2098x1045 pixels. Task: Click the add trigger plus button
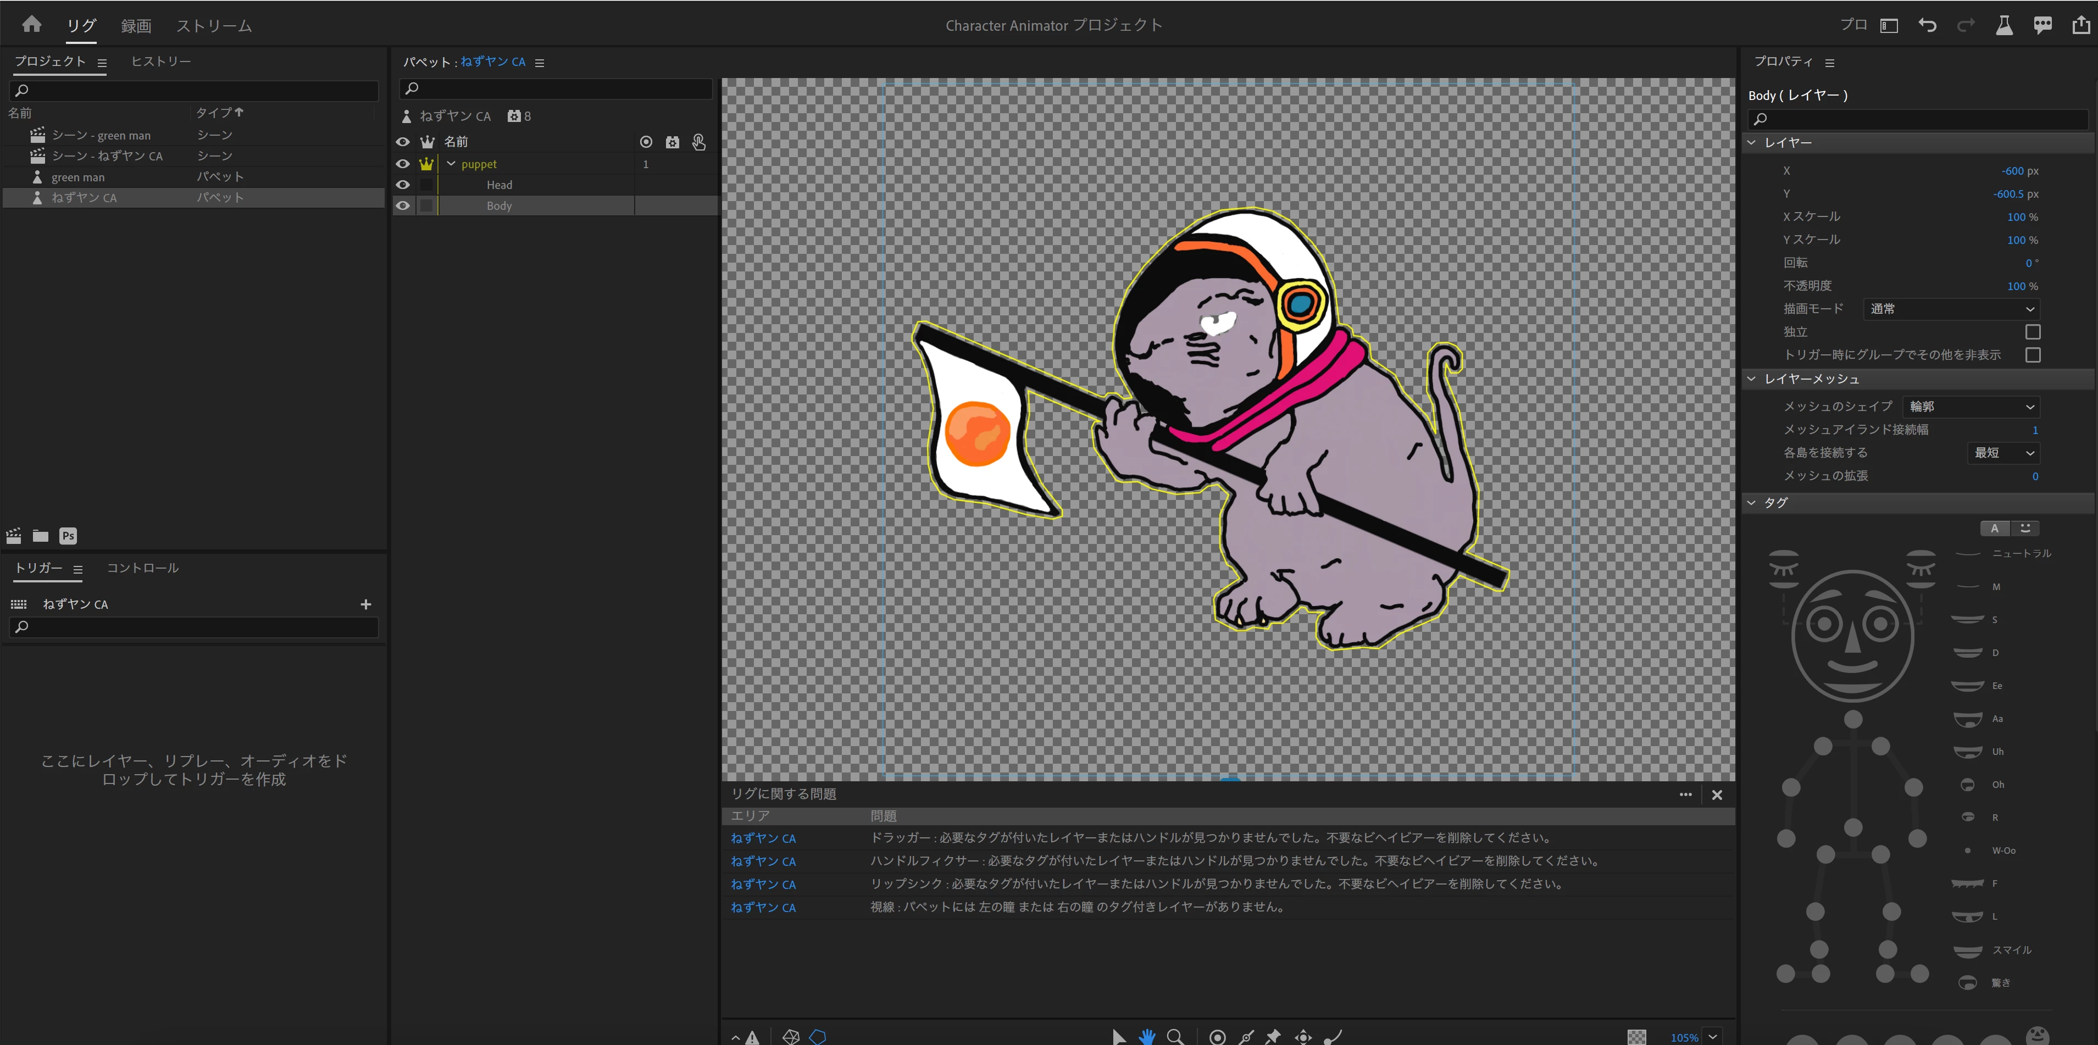pos(365,604)
